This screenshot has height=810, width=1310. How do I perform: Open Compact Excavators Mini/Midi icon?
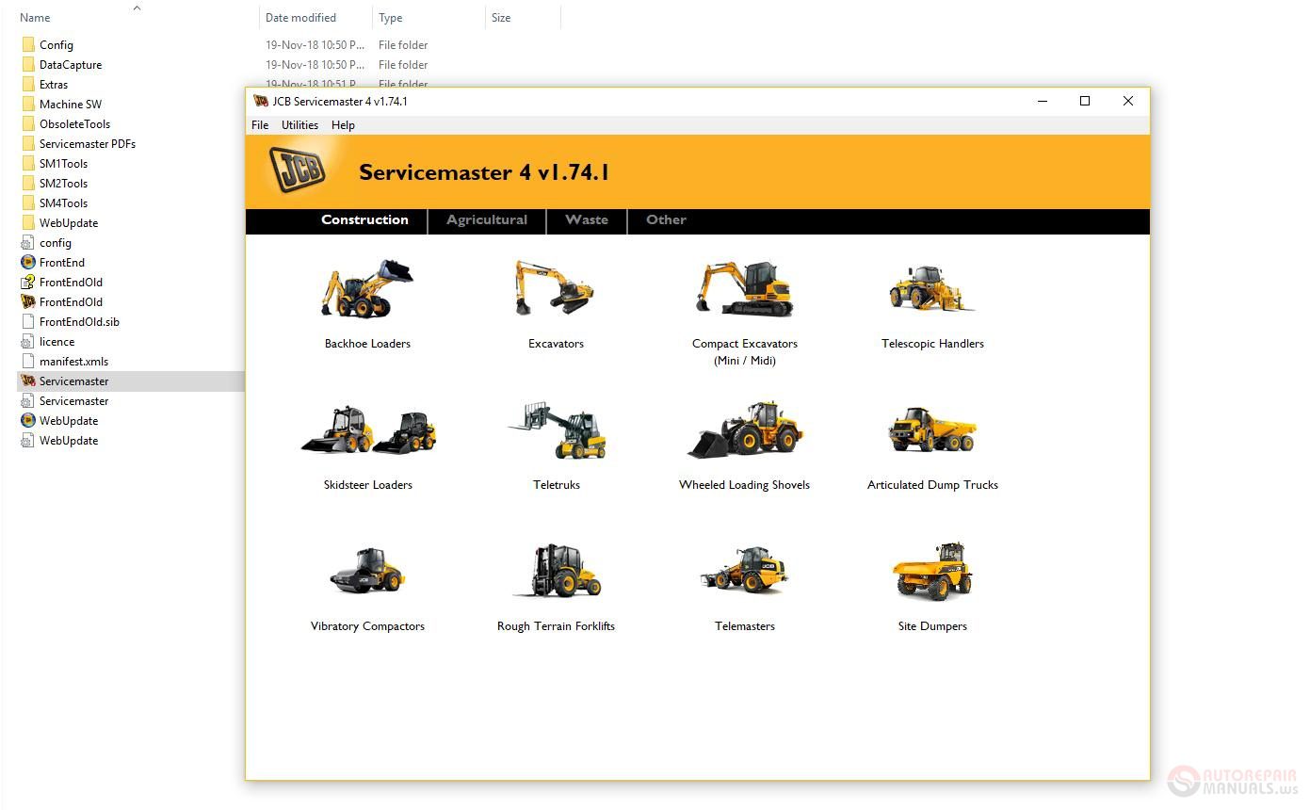click(x=744, y=288)
